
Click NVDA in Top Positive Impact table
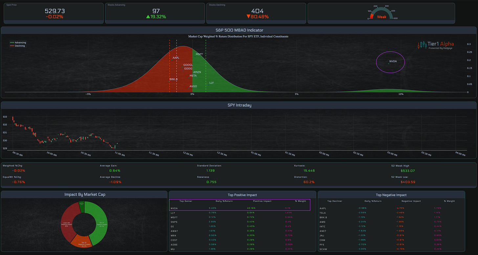pyautogui.click(x=174, y=208)
